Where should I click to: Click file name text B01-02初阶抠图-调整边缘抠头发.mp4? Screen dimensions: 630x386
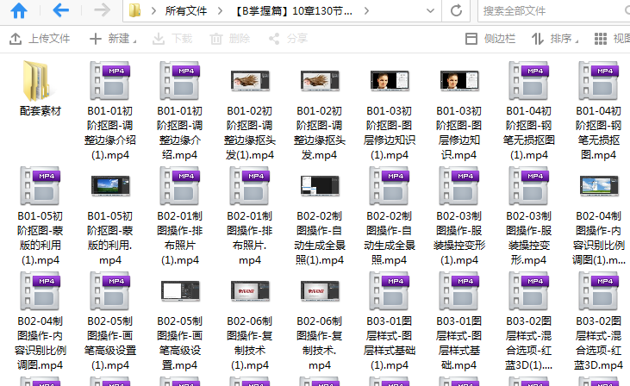click(x=320, y=133)
